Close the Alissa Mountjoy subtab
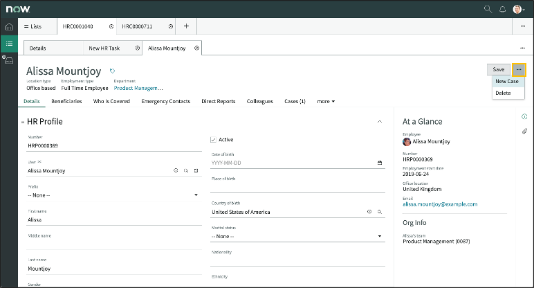Screen dimensions: 534x288 pyautogui.click(x=196, y=48)
